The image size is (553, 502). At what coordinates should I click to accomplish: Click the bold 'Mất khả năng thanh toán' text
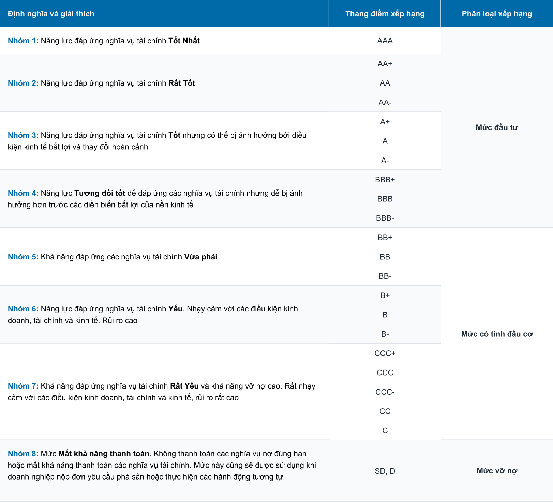click(104, 454)
